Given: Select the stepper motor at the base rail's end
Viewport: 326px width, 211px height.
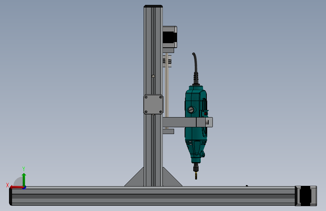Looking at the screenshot, I should pos(306,196).
